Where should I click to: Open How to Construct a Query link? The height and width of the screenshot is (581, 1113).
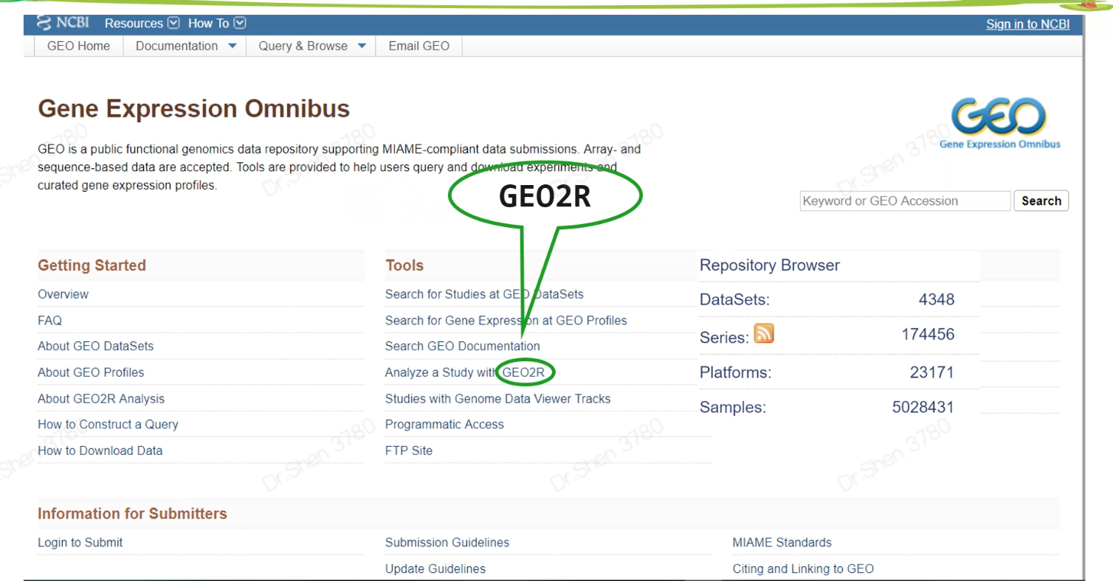(x=108, y=425)
